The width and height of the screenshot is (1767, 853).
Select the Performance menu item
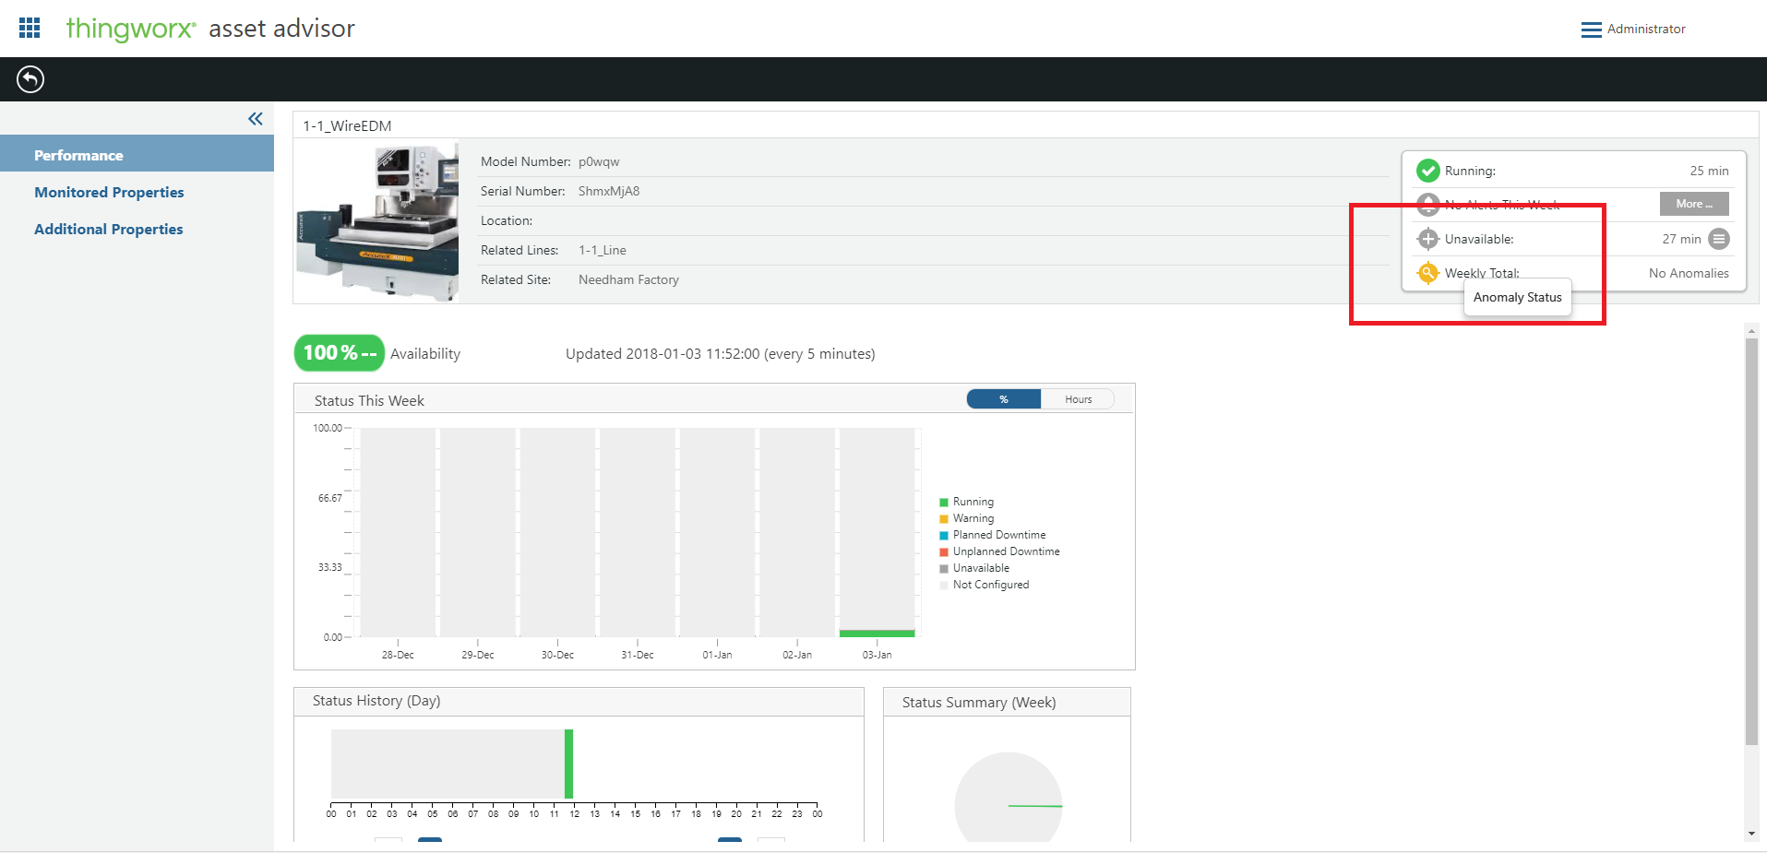(137, 154)
